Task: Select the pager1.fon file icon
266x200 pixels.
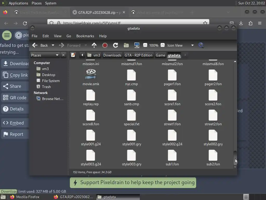Action: click(x=172, y=75)
